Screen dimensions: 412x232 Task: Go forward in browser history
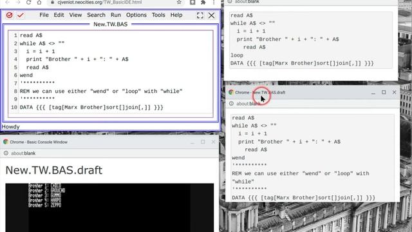[x=18, y=2]
